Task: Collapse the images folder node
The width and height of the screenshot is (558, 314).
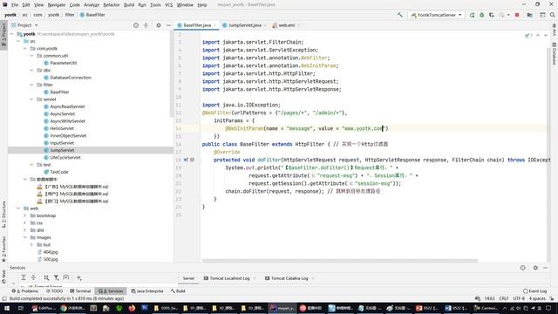Action: (25, 237)
